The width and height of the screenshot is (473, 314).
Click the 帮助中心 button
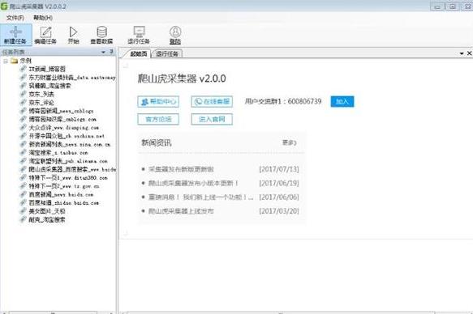tap(158, 102)
